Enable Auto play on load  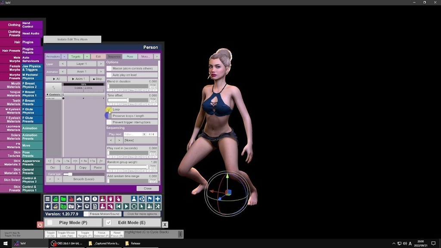click(x=109, y=75)
